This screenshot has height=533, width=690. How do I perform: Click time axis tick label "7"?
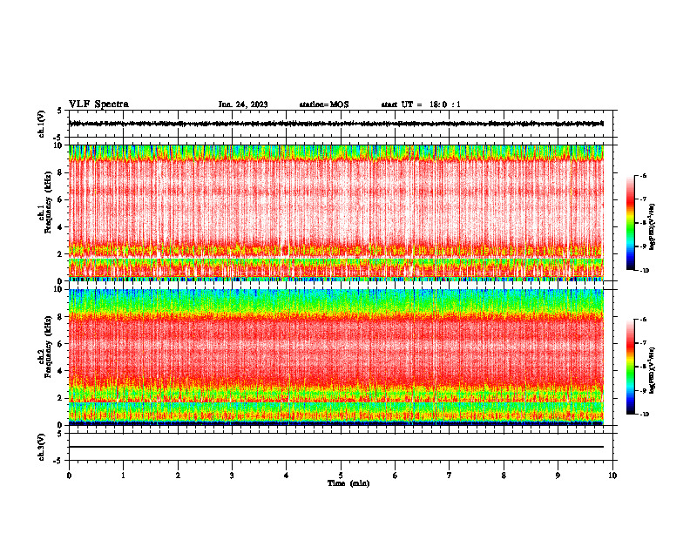(x=450, y=476)
